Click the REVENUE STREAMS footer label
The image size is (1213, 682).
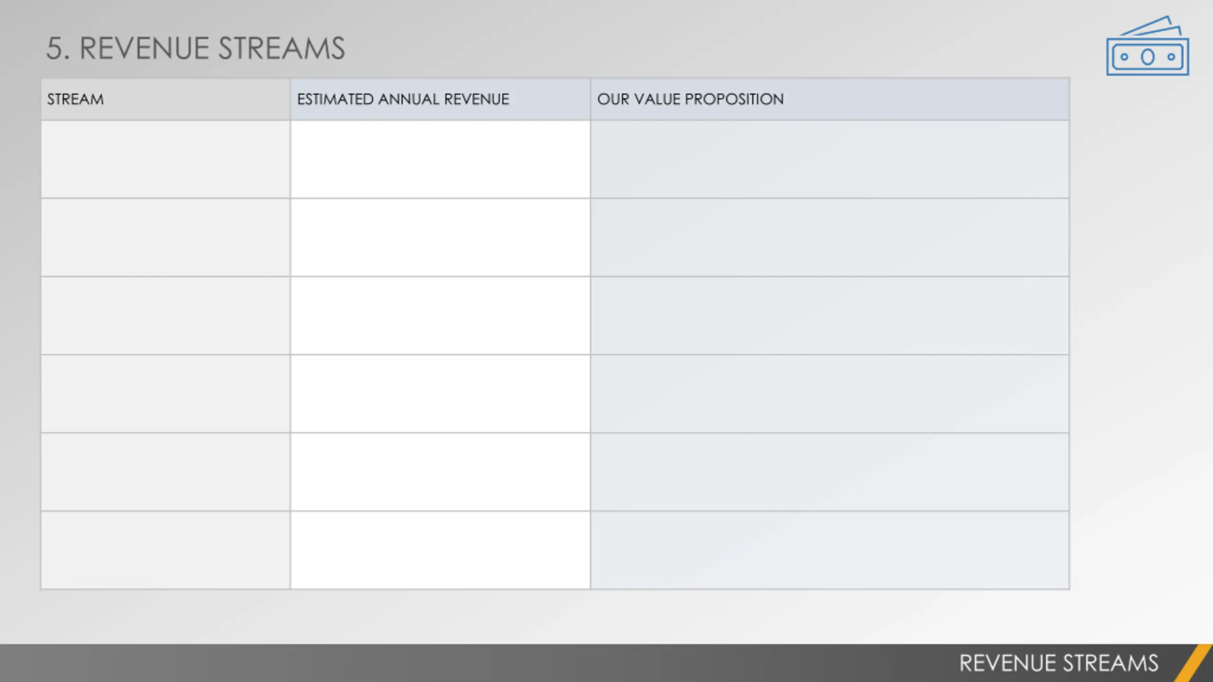pyautogui.click(x=1059, y=663)
